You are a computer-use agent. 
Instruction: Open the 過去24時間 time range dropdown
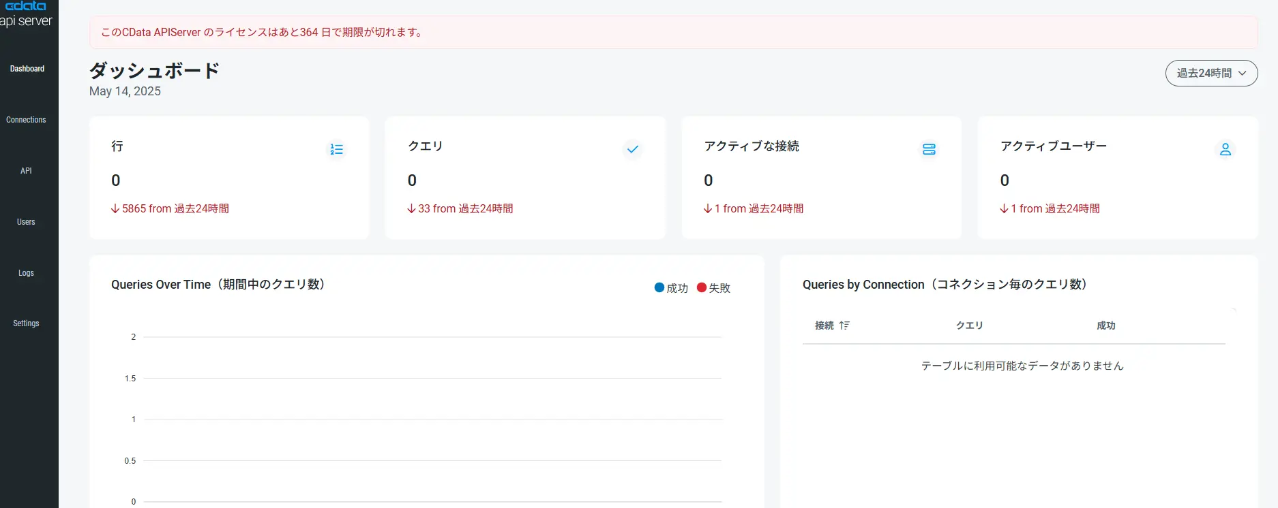point(1211,73)
